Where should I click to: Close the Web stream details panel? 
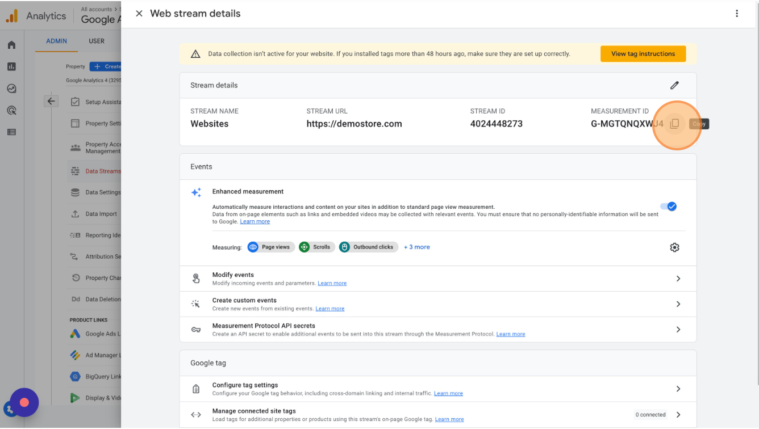[x=139, y=14]
